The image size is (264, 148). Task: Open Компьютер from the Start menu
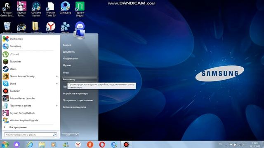click(79, 79)
